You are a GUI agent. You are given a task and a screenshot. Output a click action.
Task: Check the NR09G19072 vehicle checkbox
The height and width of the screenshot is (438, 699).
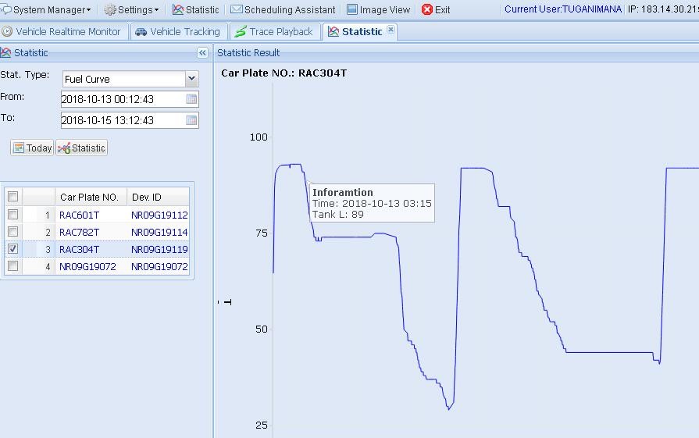tap(13, 266)
